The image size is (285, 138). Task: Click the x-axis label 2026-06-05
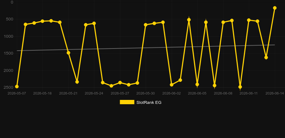click(197, 93)
